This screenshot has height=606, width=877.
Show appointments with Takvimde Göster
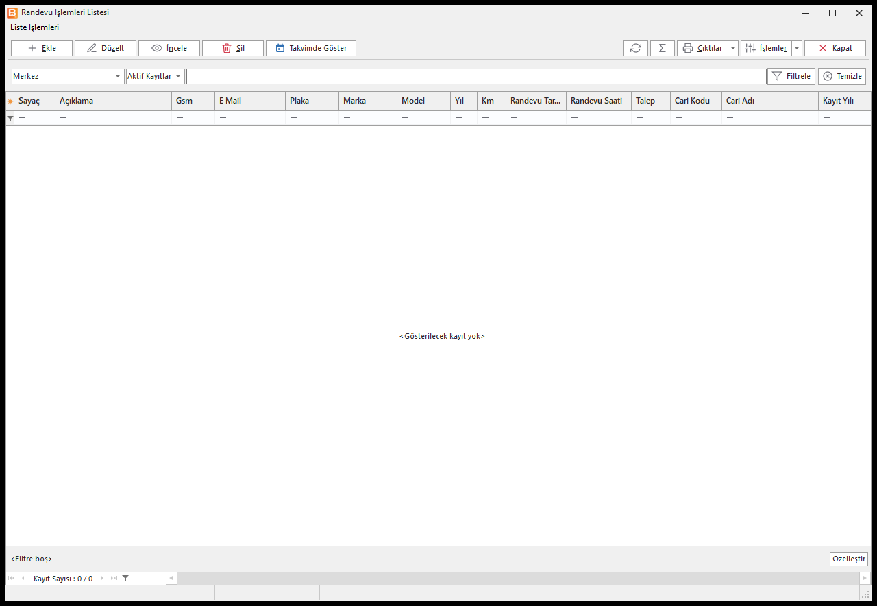click(x=311, y=48)
